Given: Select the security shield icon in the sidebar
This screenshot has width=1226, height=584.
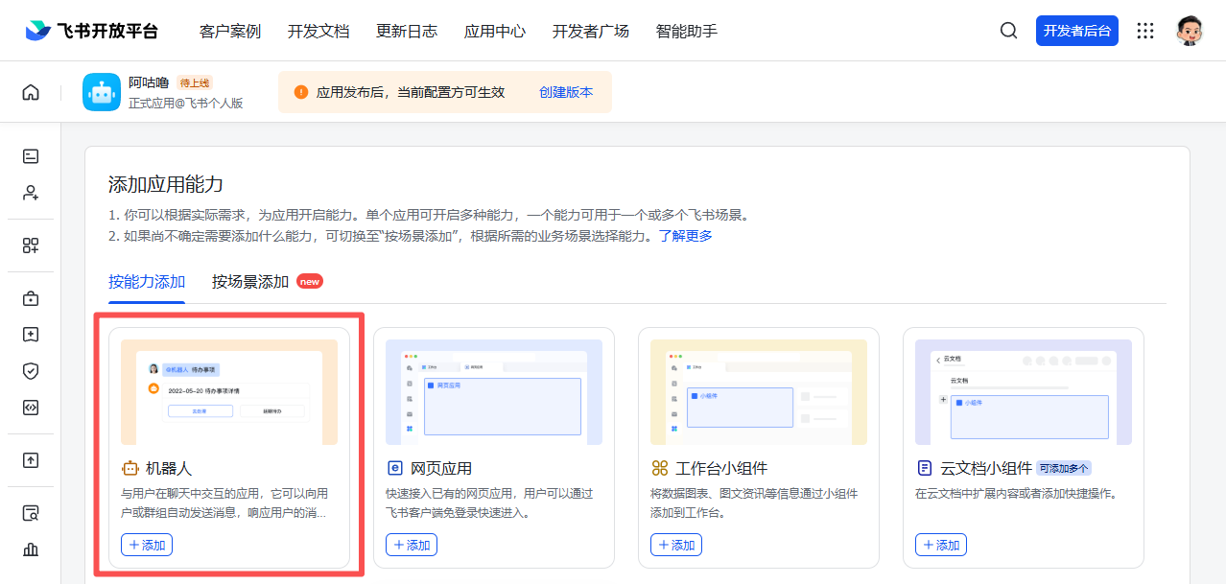Looking at the screenshot, I should click(31, 370).
